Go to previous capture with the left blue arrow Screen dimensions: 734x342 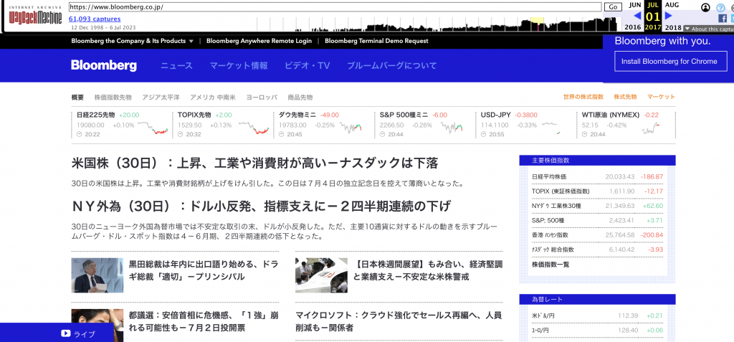pyautogui.click(x=637, y=16)
